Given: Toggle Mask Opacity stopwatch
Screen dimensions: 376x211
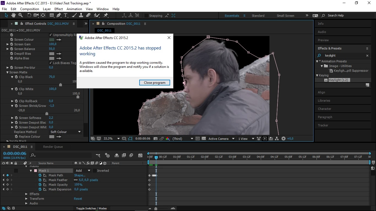Looking at the screenshot, I should (40, 185).
